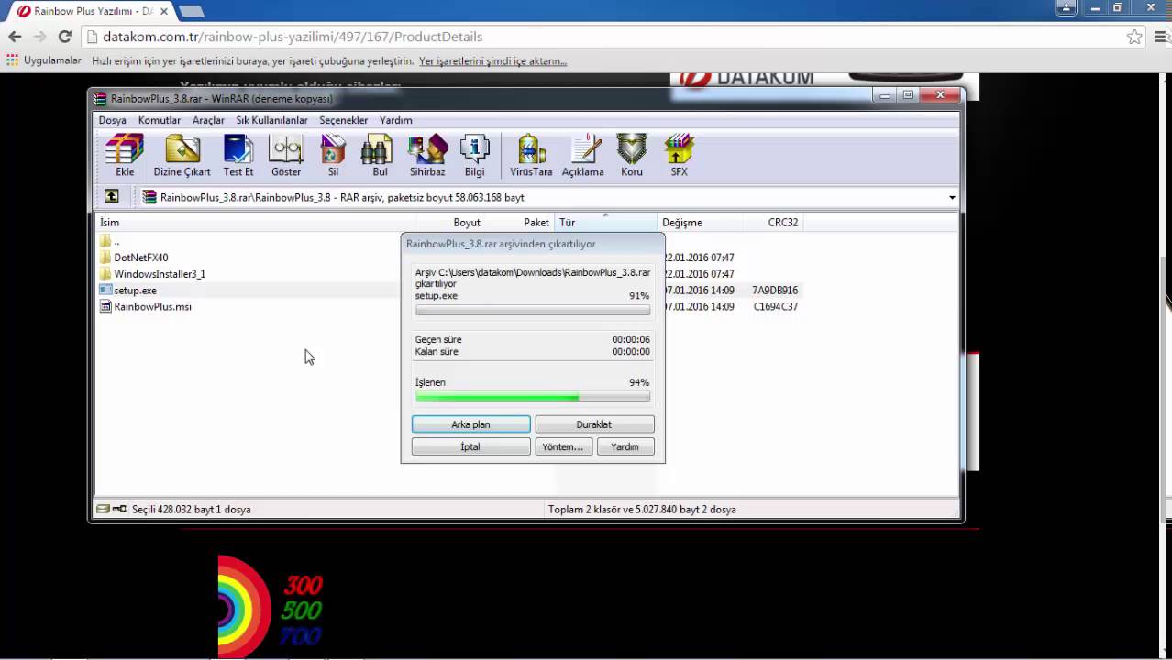Click the Koru protect icon
Image resolution: width=1172 pixels, height=660 pixels.
(x=632, y=155)
